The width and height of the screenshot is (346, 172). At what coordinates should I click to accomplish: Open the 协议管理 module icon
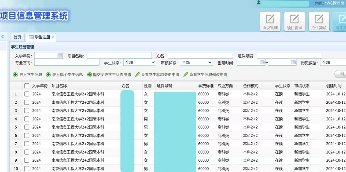tap(270, 22)
